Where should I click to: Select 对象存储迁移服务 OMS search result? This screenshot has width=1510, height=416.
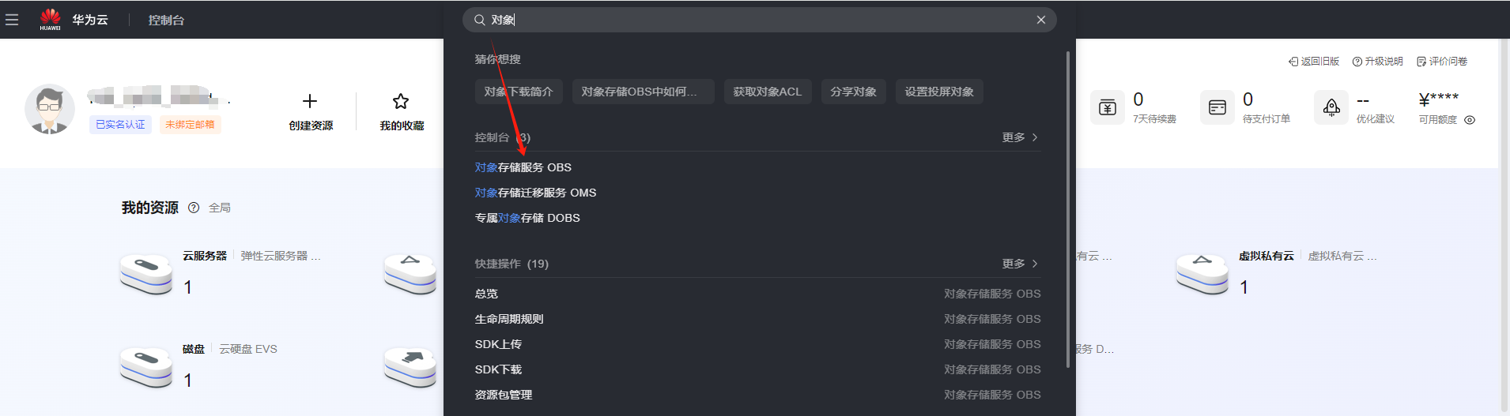click(x=535, y=193)
